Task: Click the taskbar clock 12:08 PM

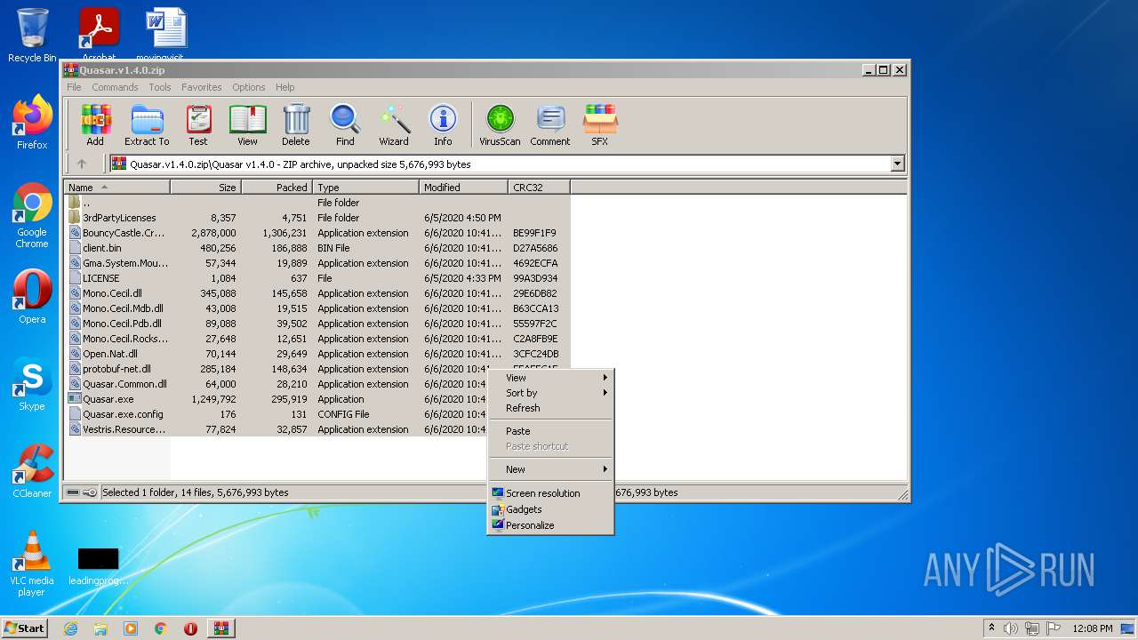Action: pyautogui.click(x=1092, y=628)
